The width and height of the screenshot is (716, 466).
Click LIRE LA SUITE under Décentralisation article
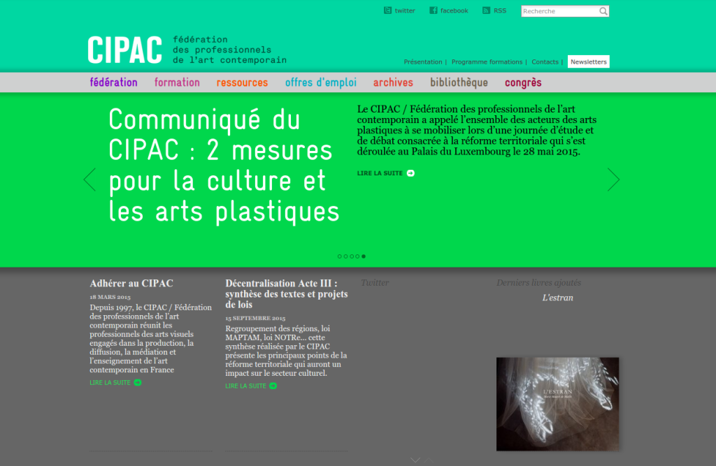(245, 386)
